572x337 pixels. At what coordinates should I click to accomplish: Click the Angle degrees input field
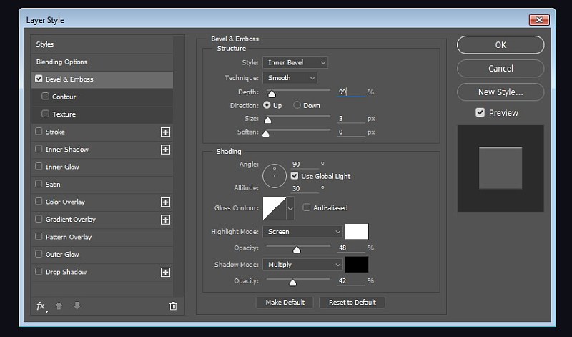coord(305,165)
